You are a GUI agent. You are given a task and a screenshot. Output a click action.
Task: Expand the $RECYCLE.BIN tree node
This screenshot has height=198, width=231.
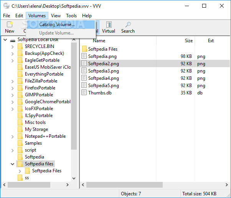point(13,47)
